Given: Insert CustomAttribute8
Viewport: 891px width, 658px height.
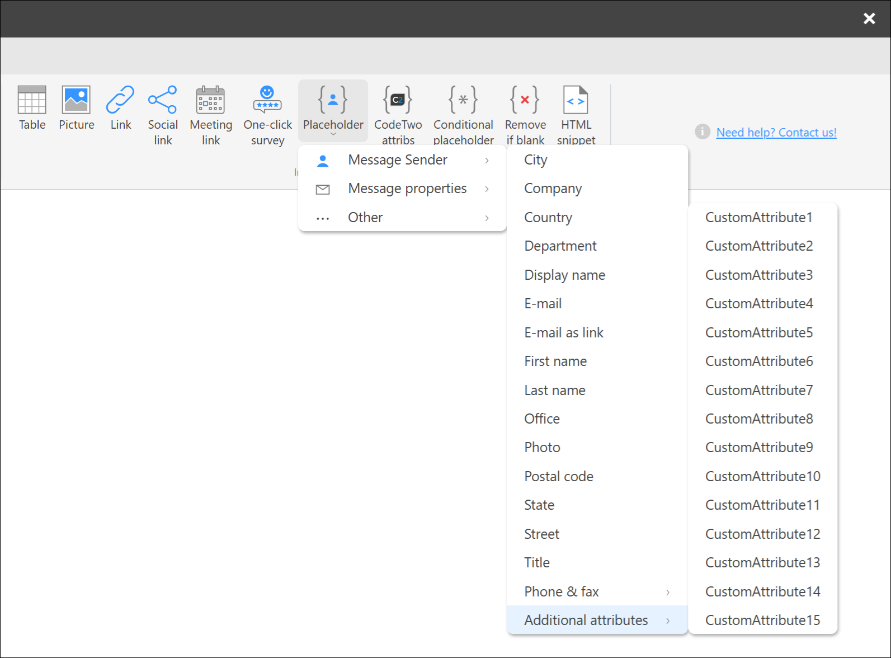Looking at the screenshot, I should tap(762, 419).
